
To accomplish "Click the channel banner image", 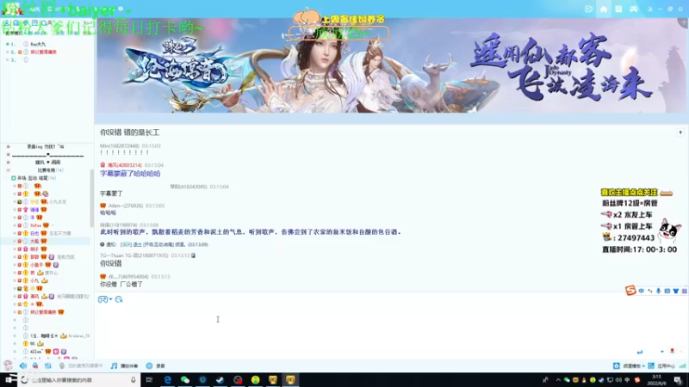I will point(391,66).
